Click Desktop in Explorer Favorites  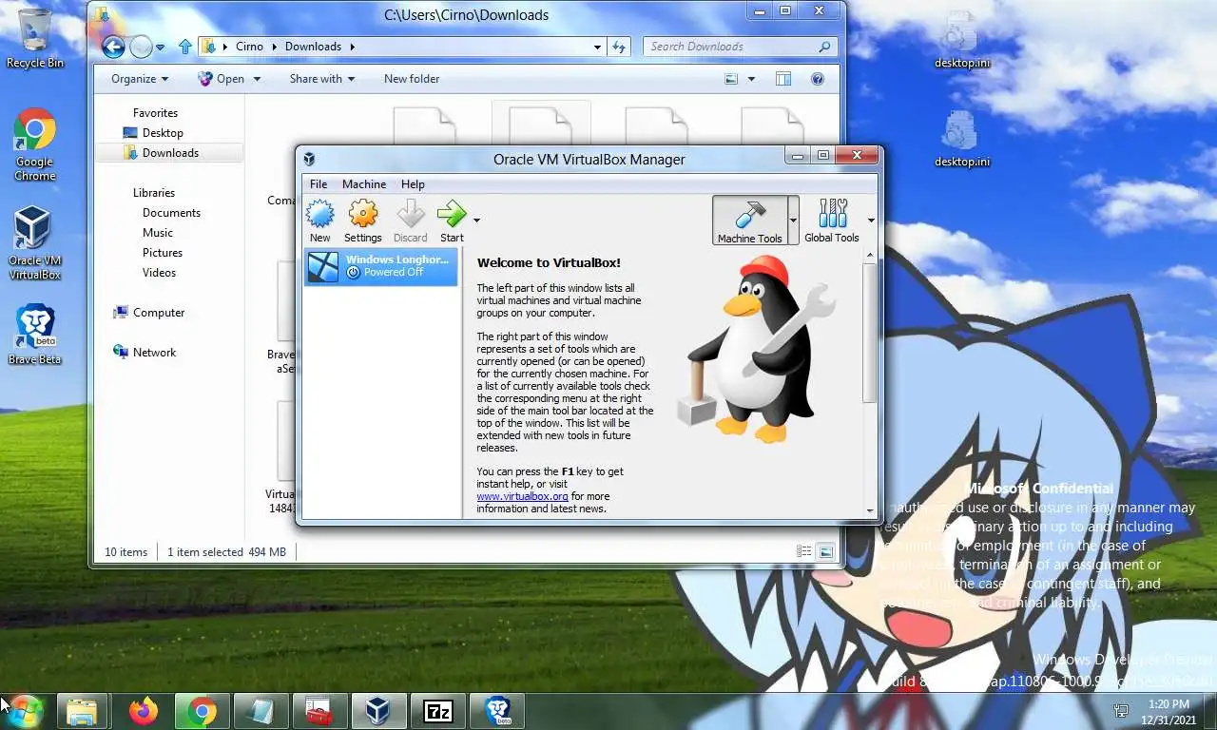(163, 133)
